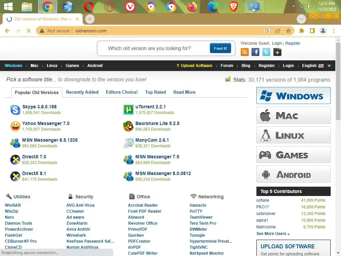
Task: Click the black plus share icon
Action: [277, 52]
